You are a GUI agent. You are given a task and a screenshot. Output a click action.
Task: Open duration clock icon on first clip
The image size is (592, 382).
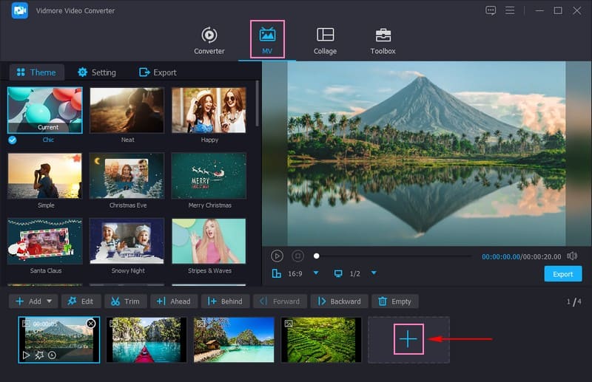52,355
